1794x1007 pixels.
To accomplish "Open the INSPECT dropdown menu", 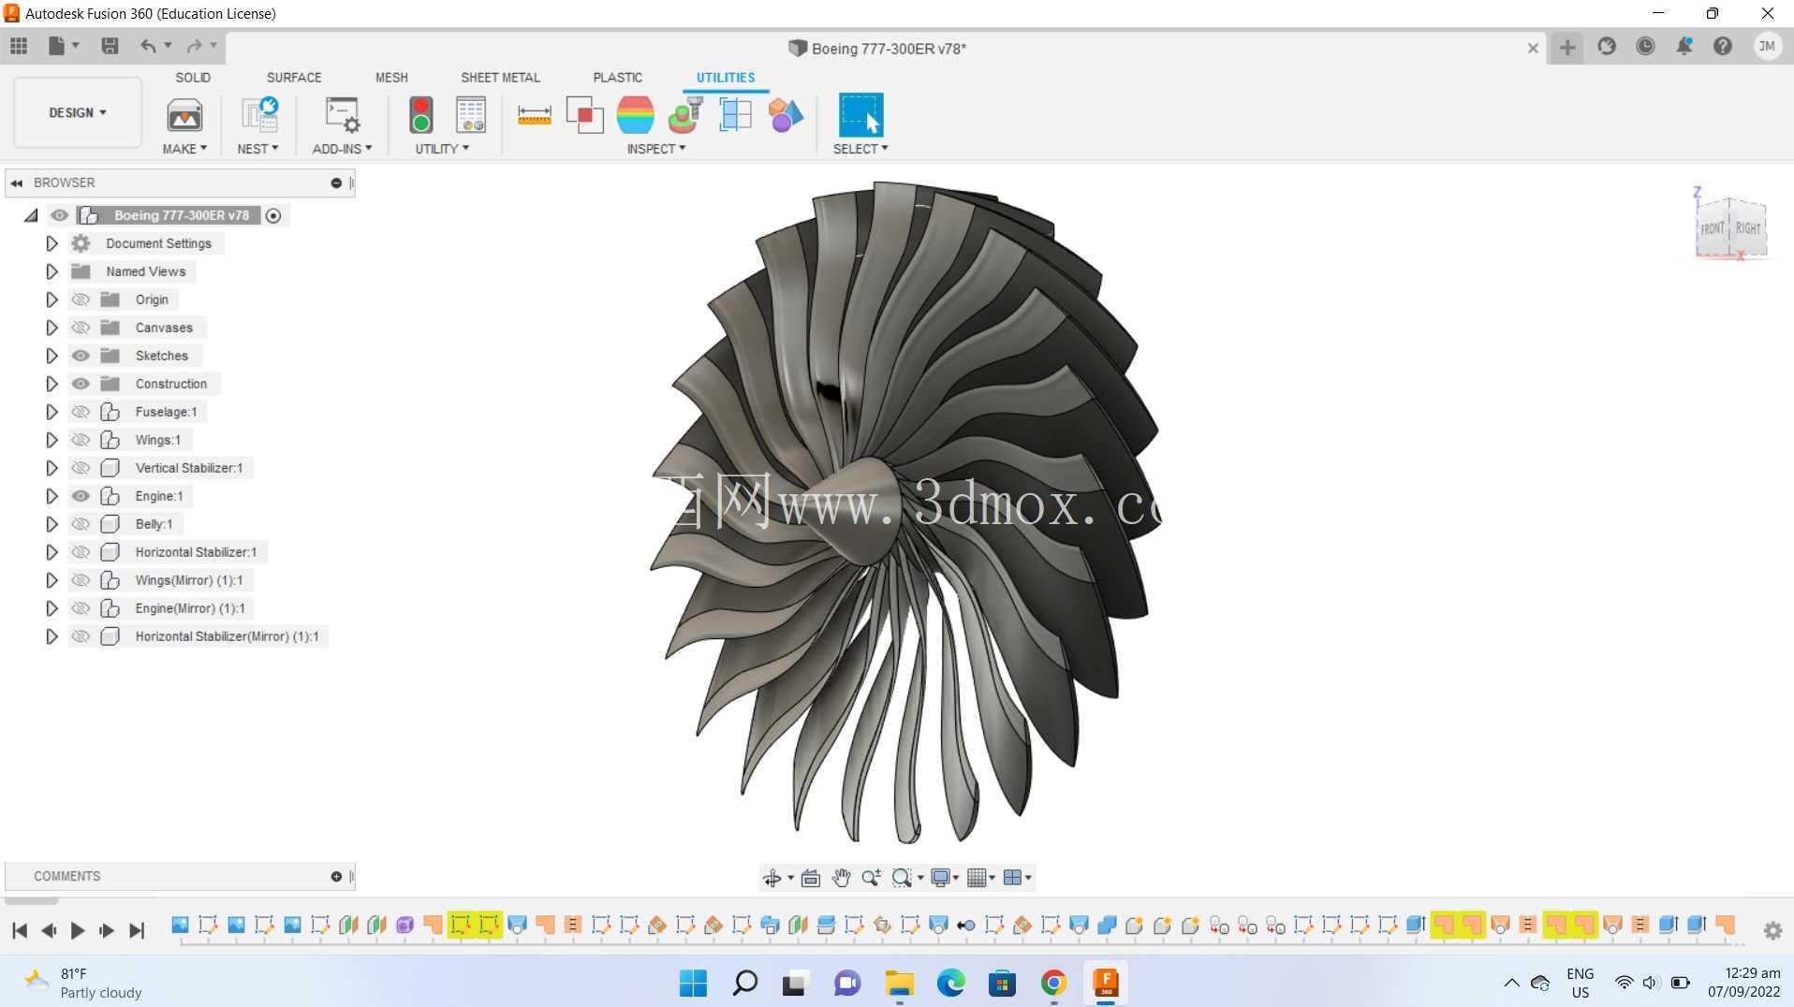I will tap(655, 149).
